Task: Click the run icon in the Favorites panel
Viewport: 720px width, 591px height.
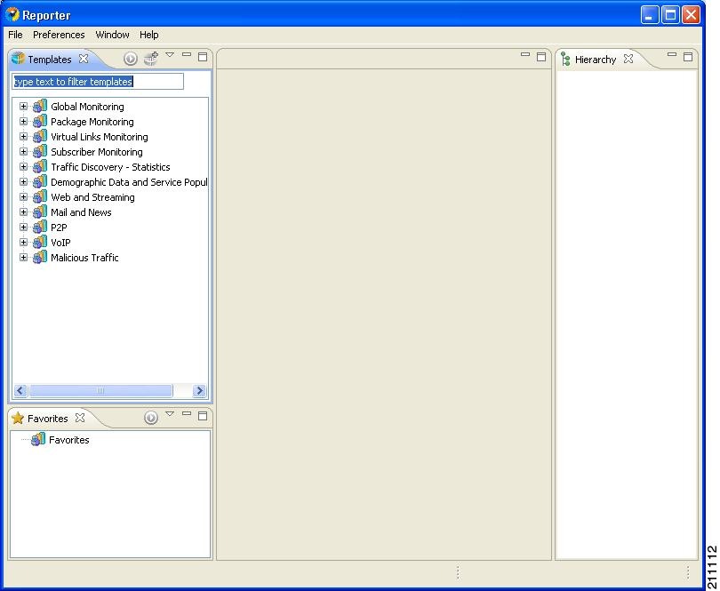Action: [150, 418]
